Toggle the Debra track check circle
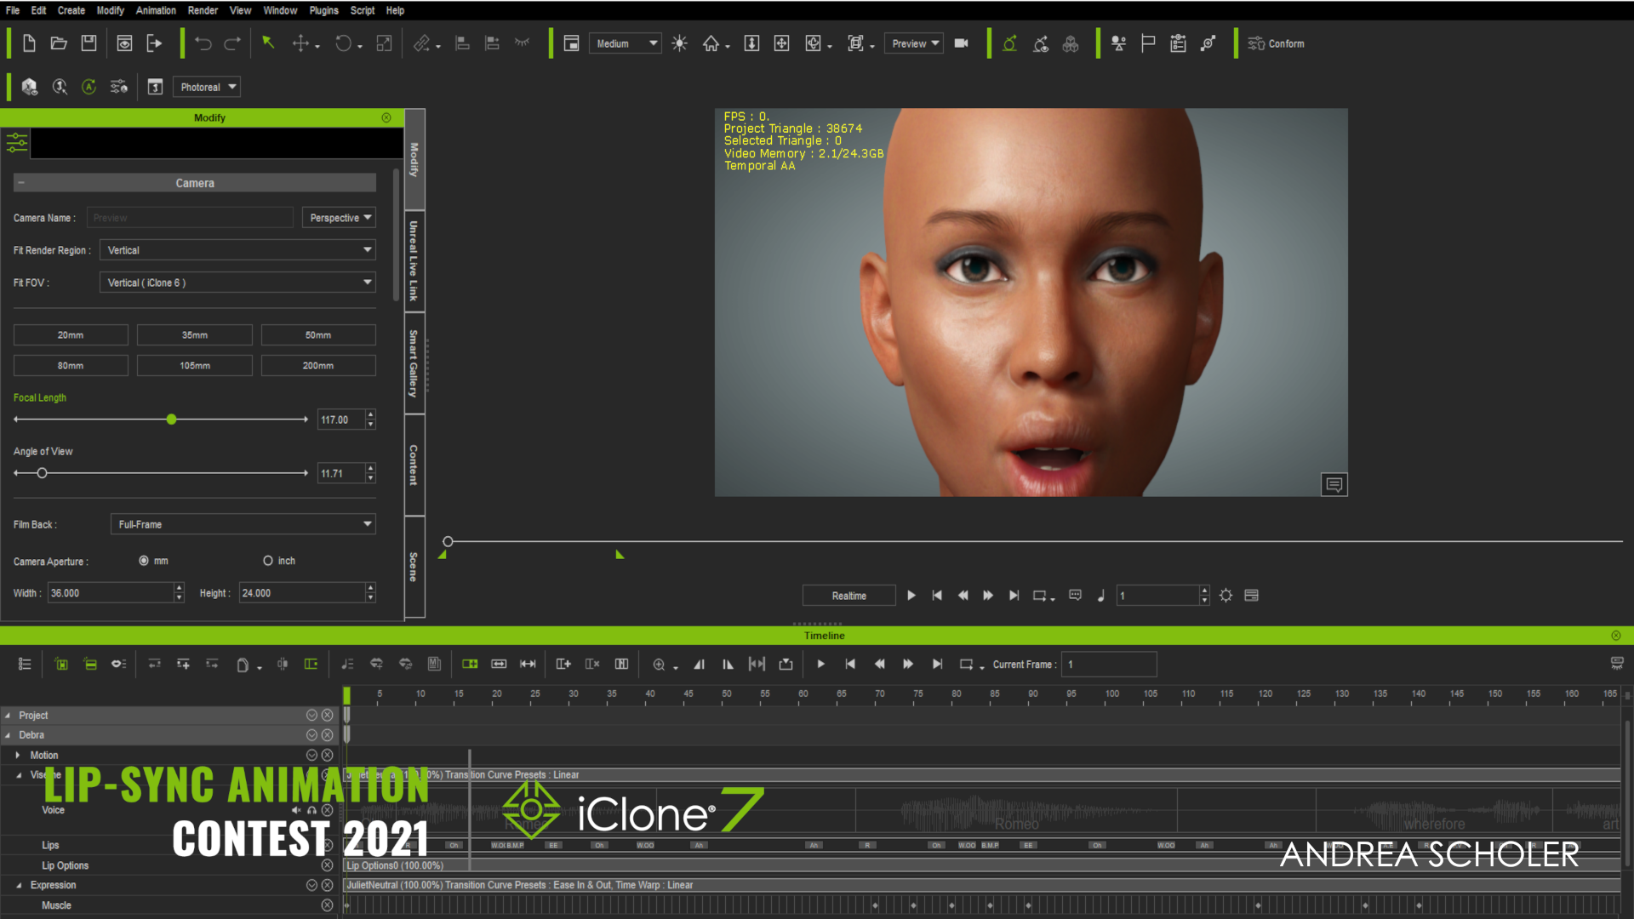The height and width of the screenshot is (919, 1634). point(311,735)
